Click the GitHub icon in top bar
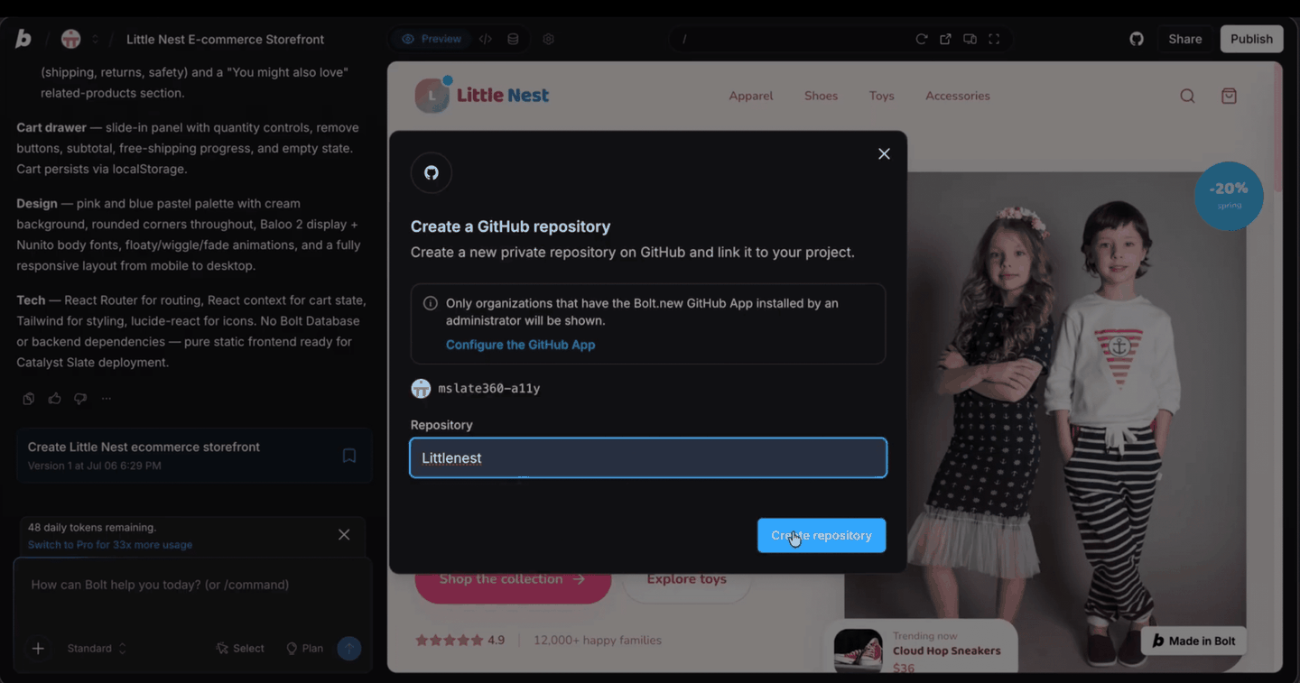The height and width of the screenshot is (683, 1300). click(1137, 39)
